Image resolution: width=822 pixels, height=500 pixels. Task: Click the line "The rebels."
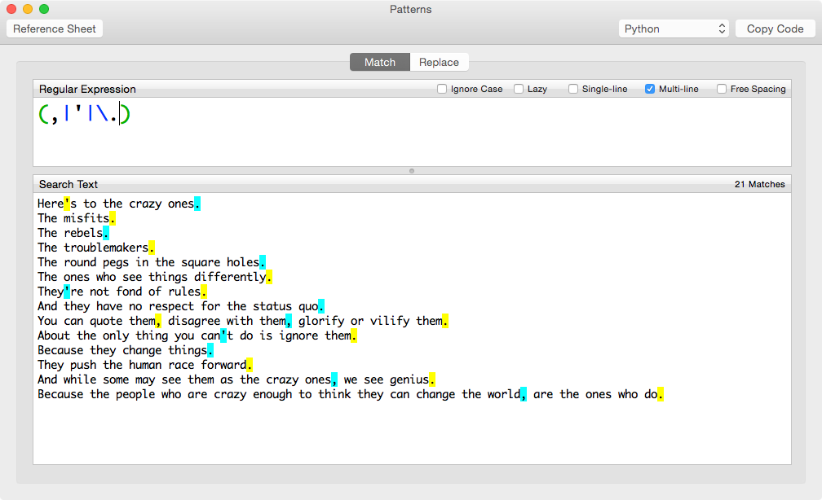click(x=73, y=233)
